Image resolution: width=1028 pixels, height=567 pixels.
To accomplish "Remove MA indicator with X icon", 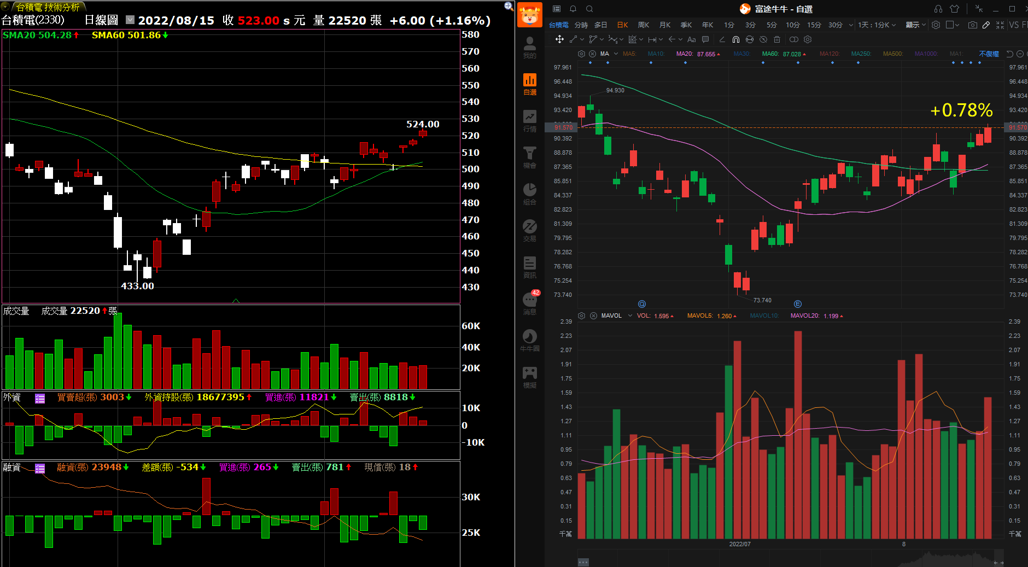I will pyautogui.click(x=592, y=54).
